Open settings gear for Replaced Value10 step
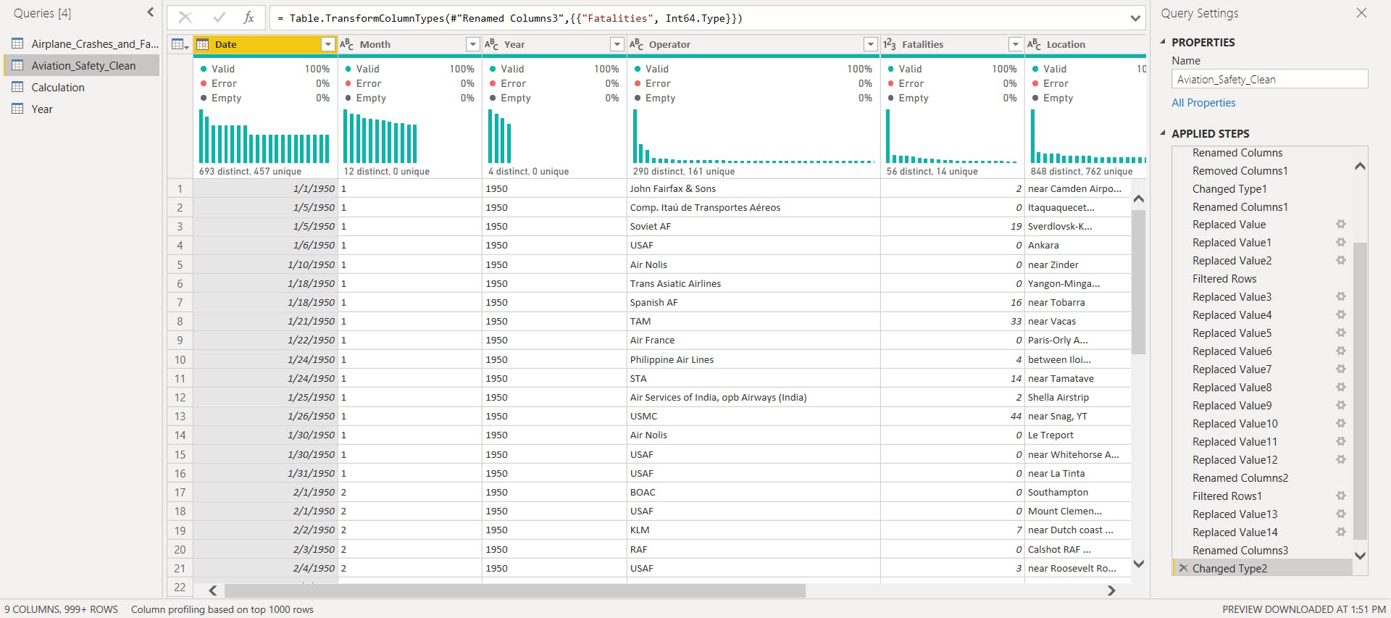The height and width of the screenshot is (618, 1391). click(1341, 424)
